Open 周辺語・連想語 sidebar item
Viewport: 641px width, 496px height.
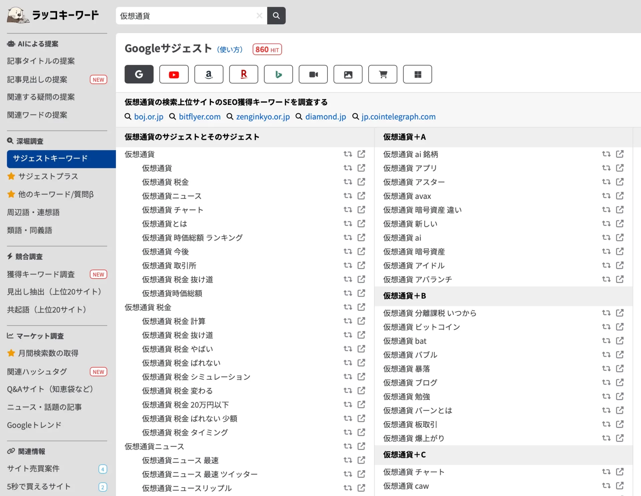click(33, 212)
